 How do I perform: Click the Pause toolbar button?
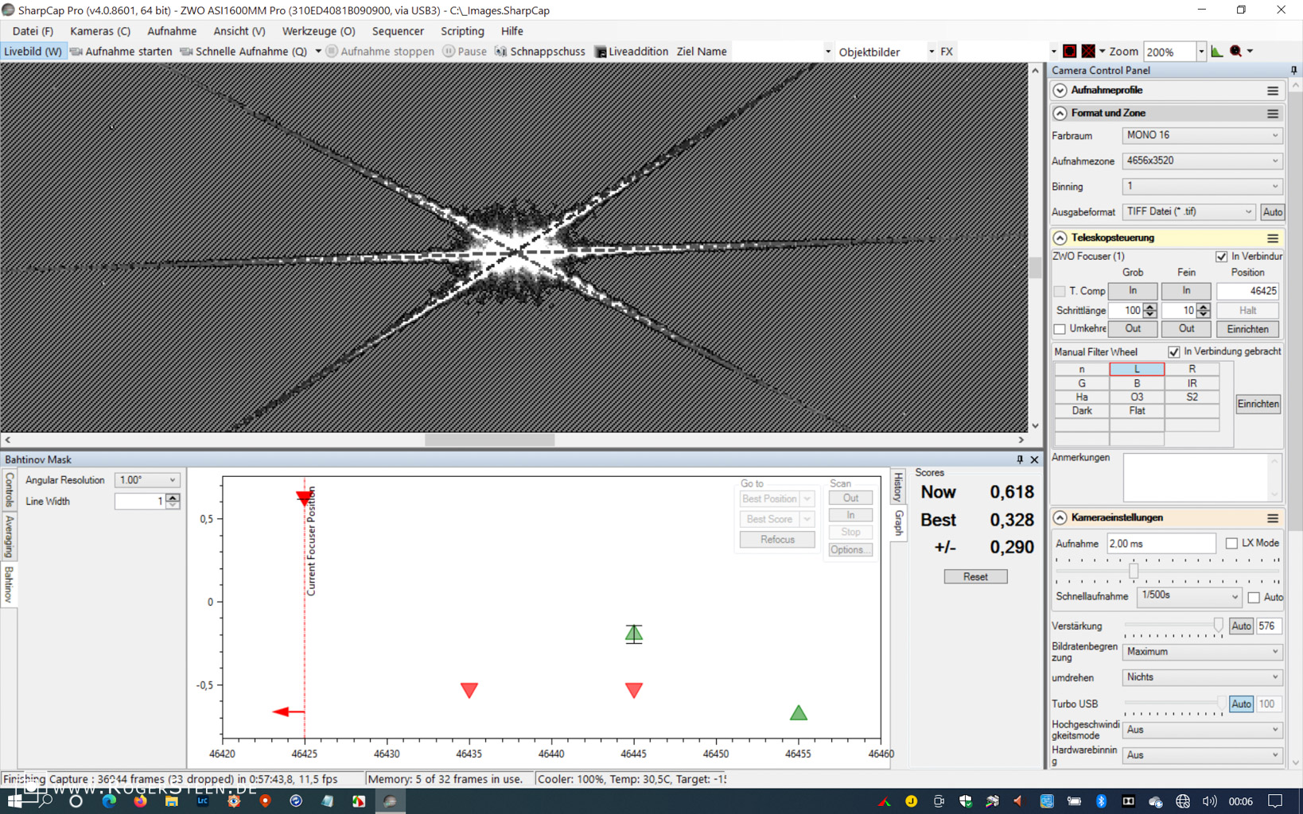coord(465,52)
